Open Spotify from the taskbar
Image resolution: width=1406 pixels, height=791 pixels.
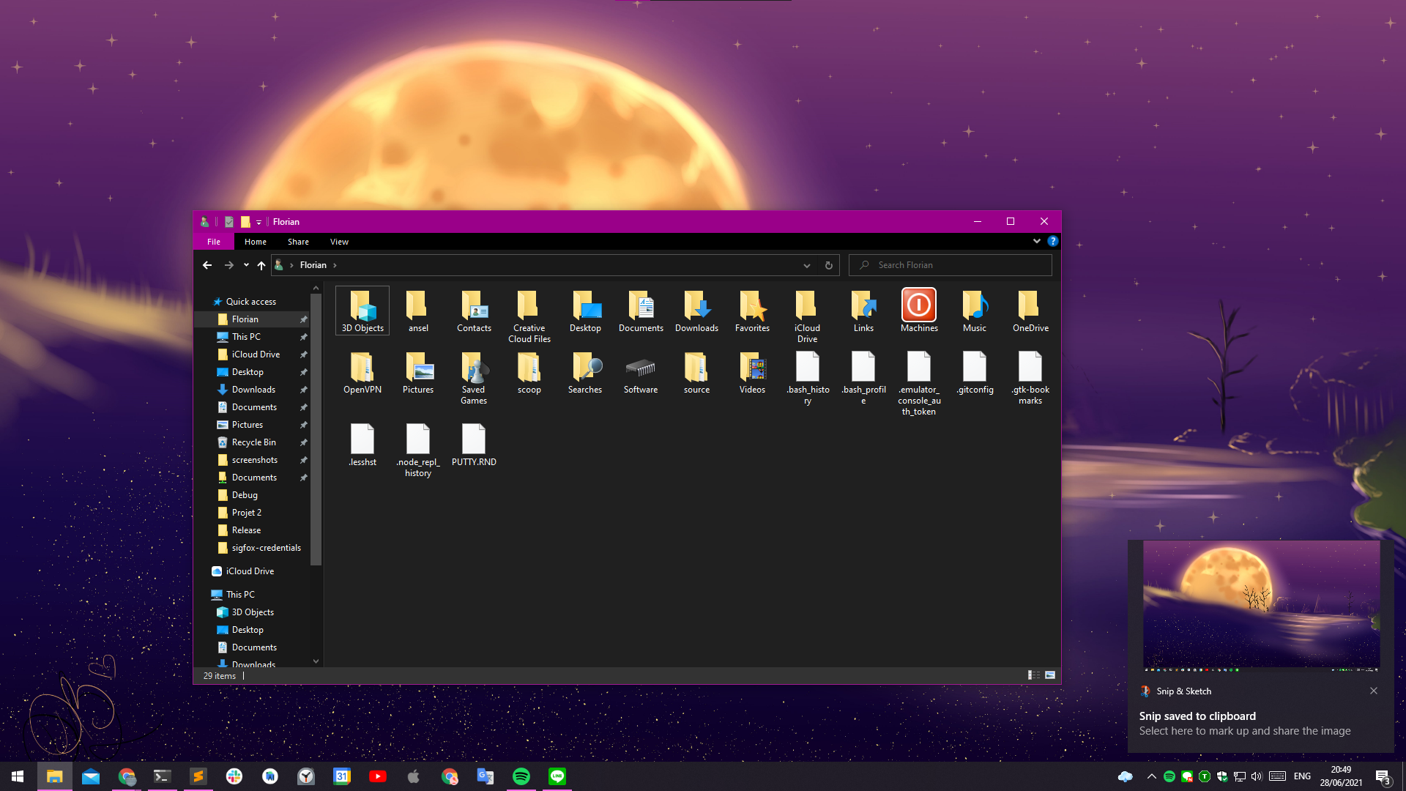(x=521, y=776)
